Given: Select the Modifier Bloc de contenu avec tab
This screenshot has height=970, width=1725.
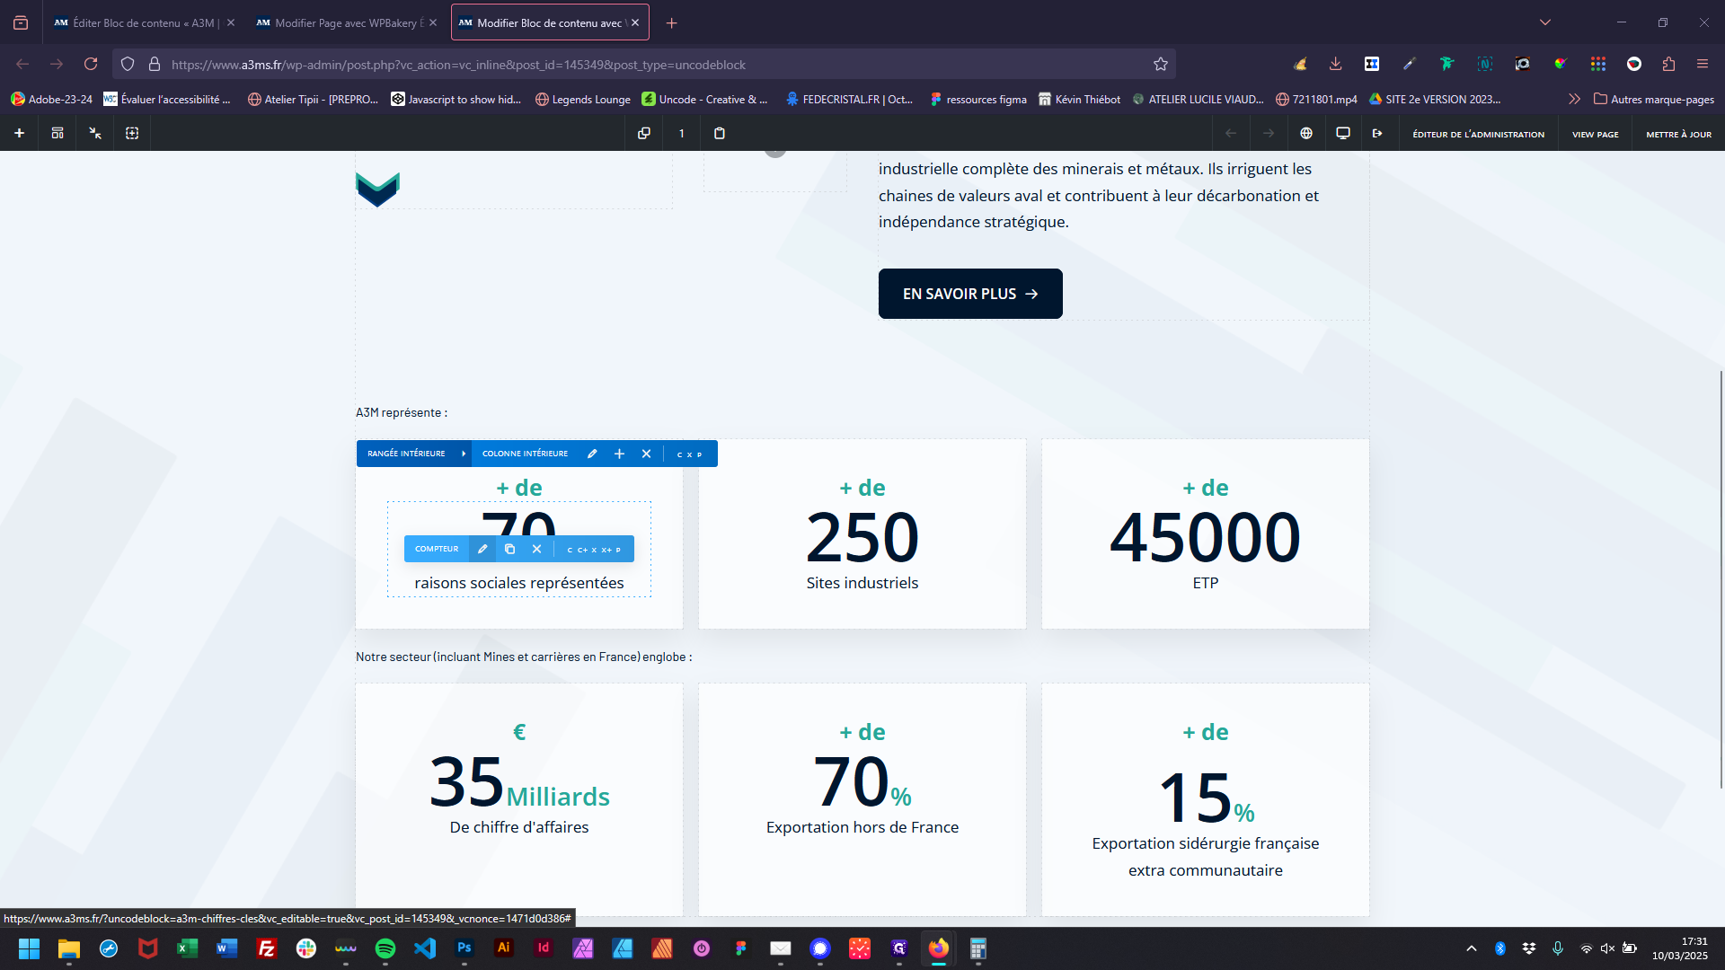Looking at the screenshot, I should click(550, 22).
